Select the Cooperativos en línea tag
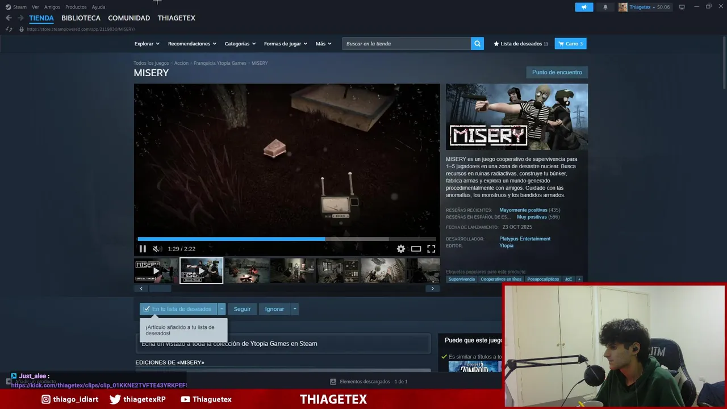The image size is (727, 409). coord(501,279)
